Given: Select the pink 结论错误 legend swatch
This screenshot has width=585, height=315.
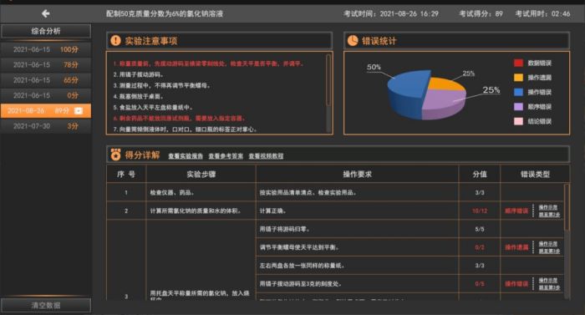Looking at the screenshot, I should pos(518,121).
